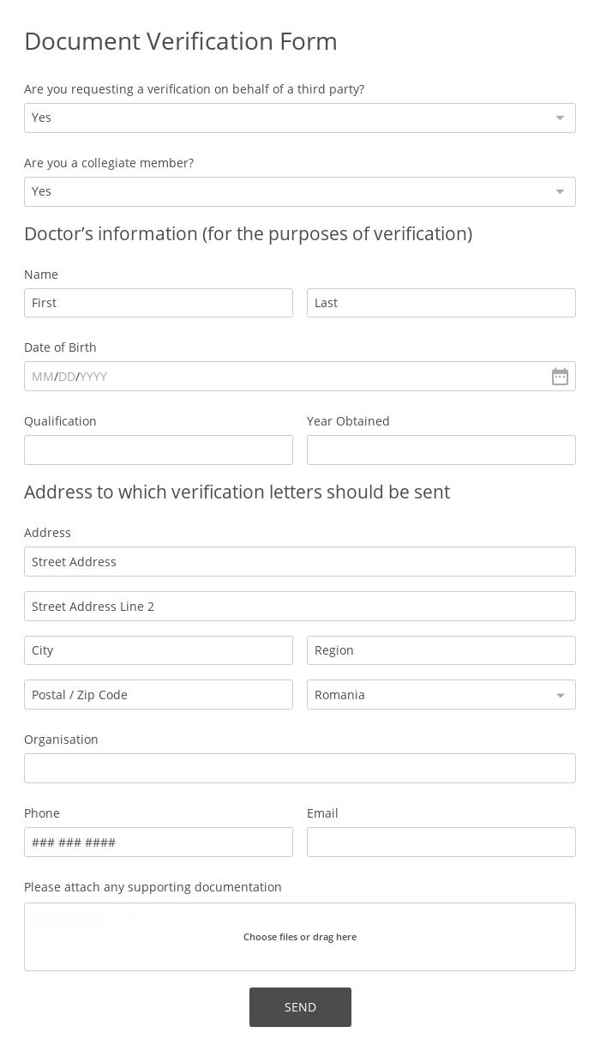Click the Postal / Zip Code field

click(159, 694)
